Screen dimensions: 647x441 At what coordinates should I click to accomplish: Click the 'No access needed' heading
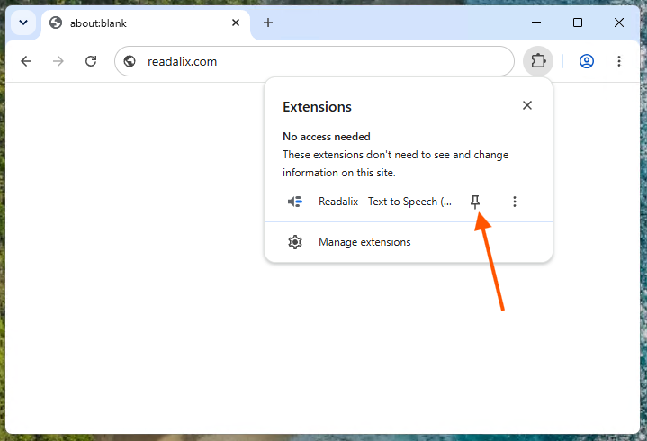coord(327,137)
